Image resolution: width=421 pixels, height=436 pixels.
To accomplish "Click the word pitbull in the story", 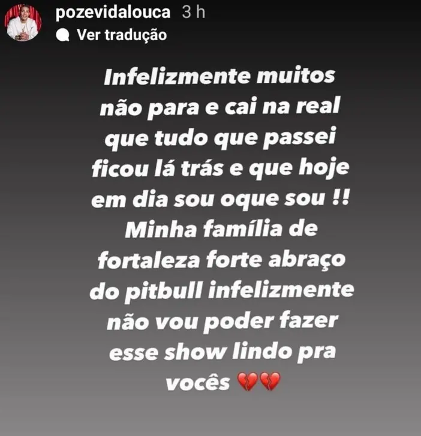I will point(164,291).
